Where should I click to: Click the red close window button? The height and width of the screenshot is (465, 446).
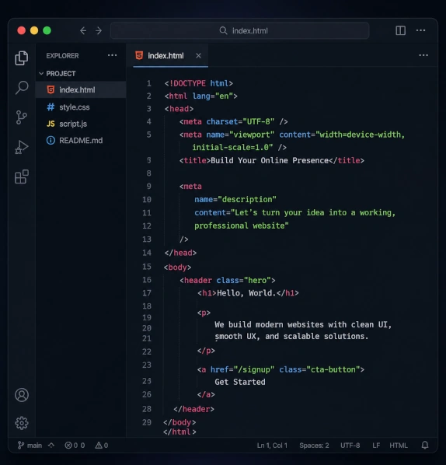point(21,30)
